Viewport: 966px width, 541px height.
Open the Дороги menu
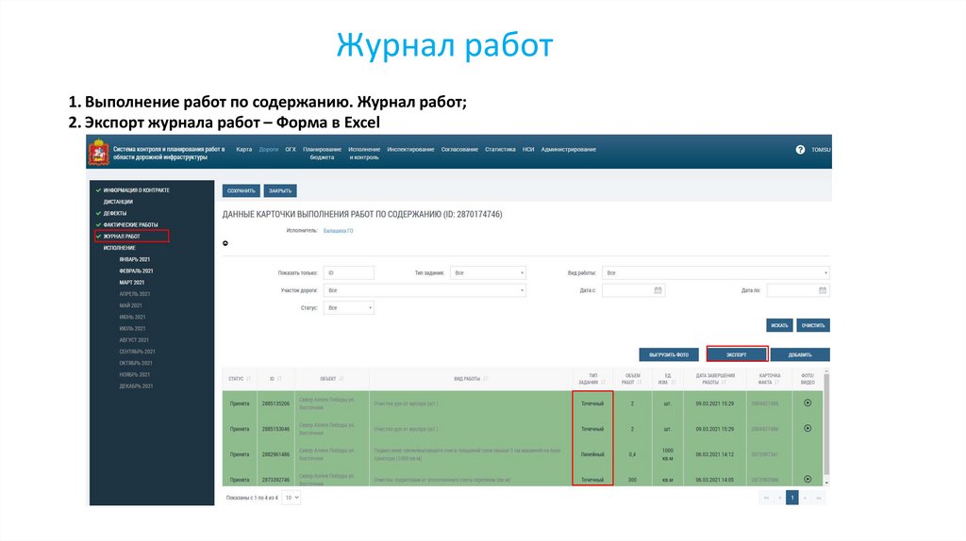[269, 150]
